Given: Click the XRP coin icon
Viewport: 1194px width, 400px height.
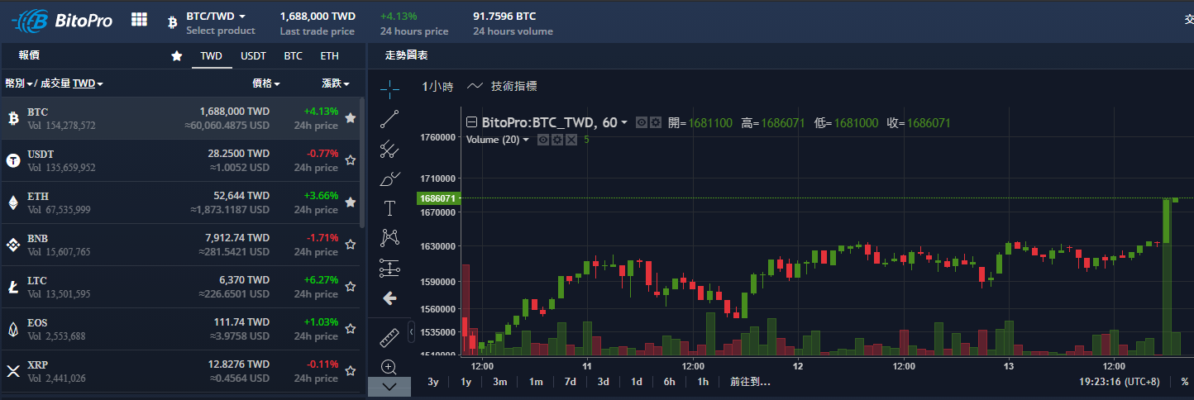Looking at the screenshot, I should (13, 371).
